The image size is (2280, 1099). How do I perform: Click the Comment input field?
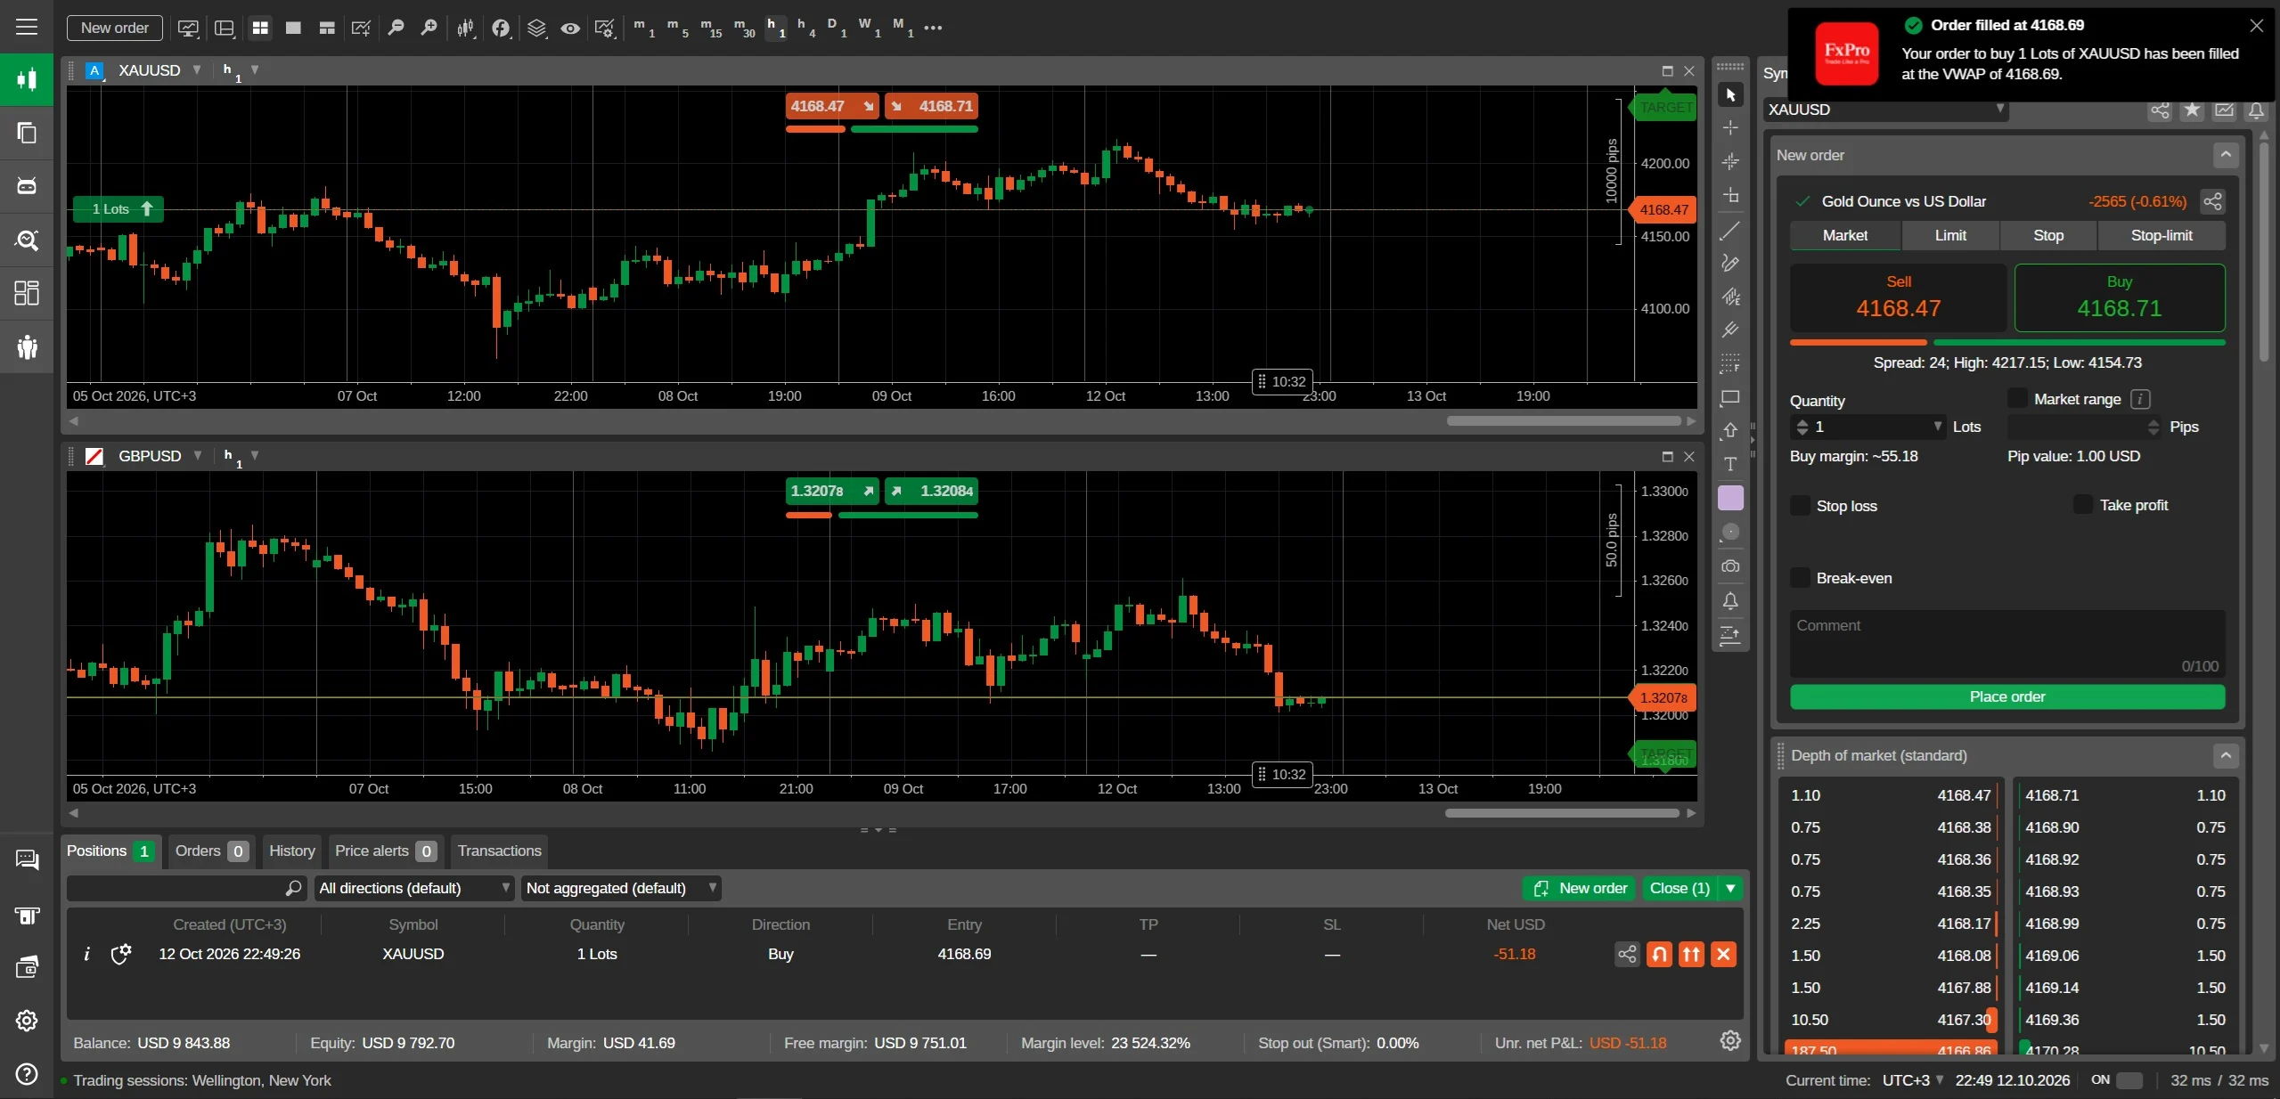tap(2006, 645)
